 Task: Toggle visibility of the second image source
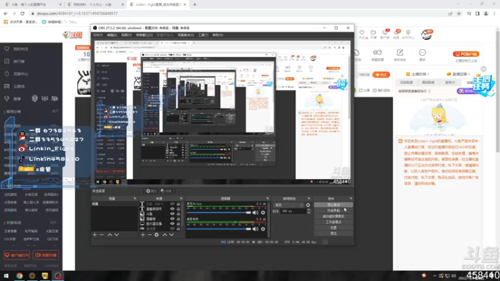pos(172,219)
